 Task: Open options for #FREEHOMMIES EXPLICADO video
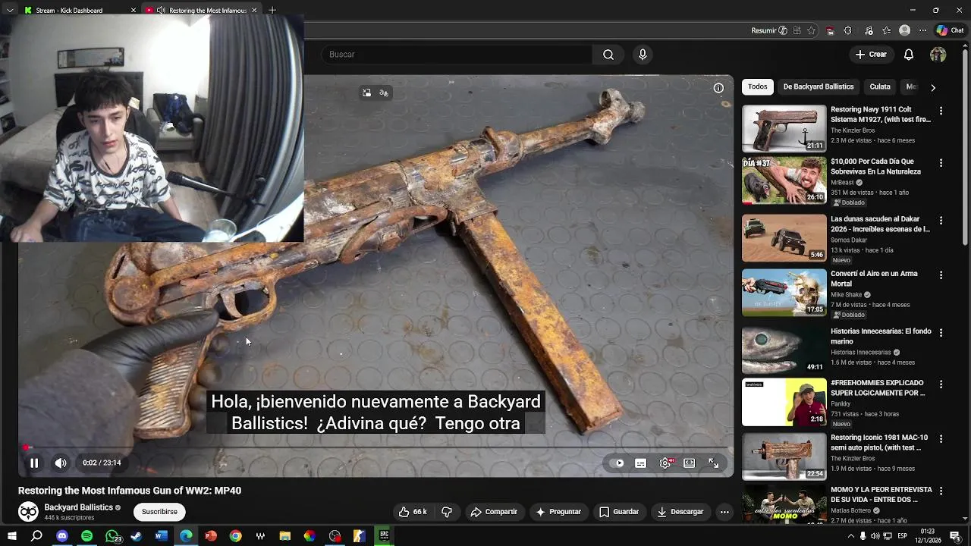941,384
